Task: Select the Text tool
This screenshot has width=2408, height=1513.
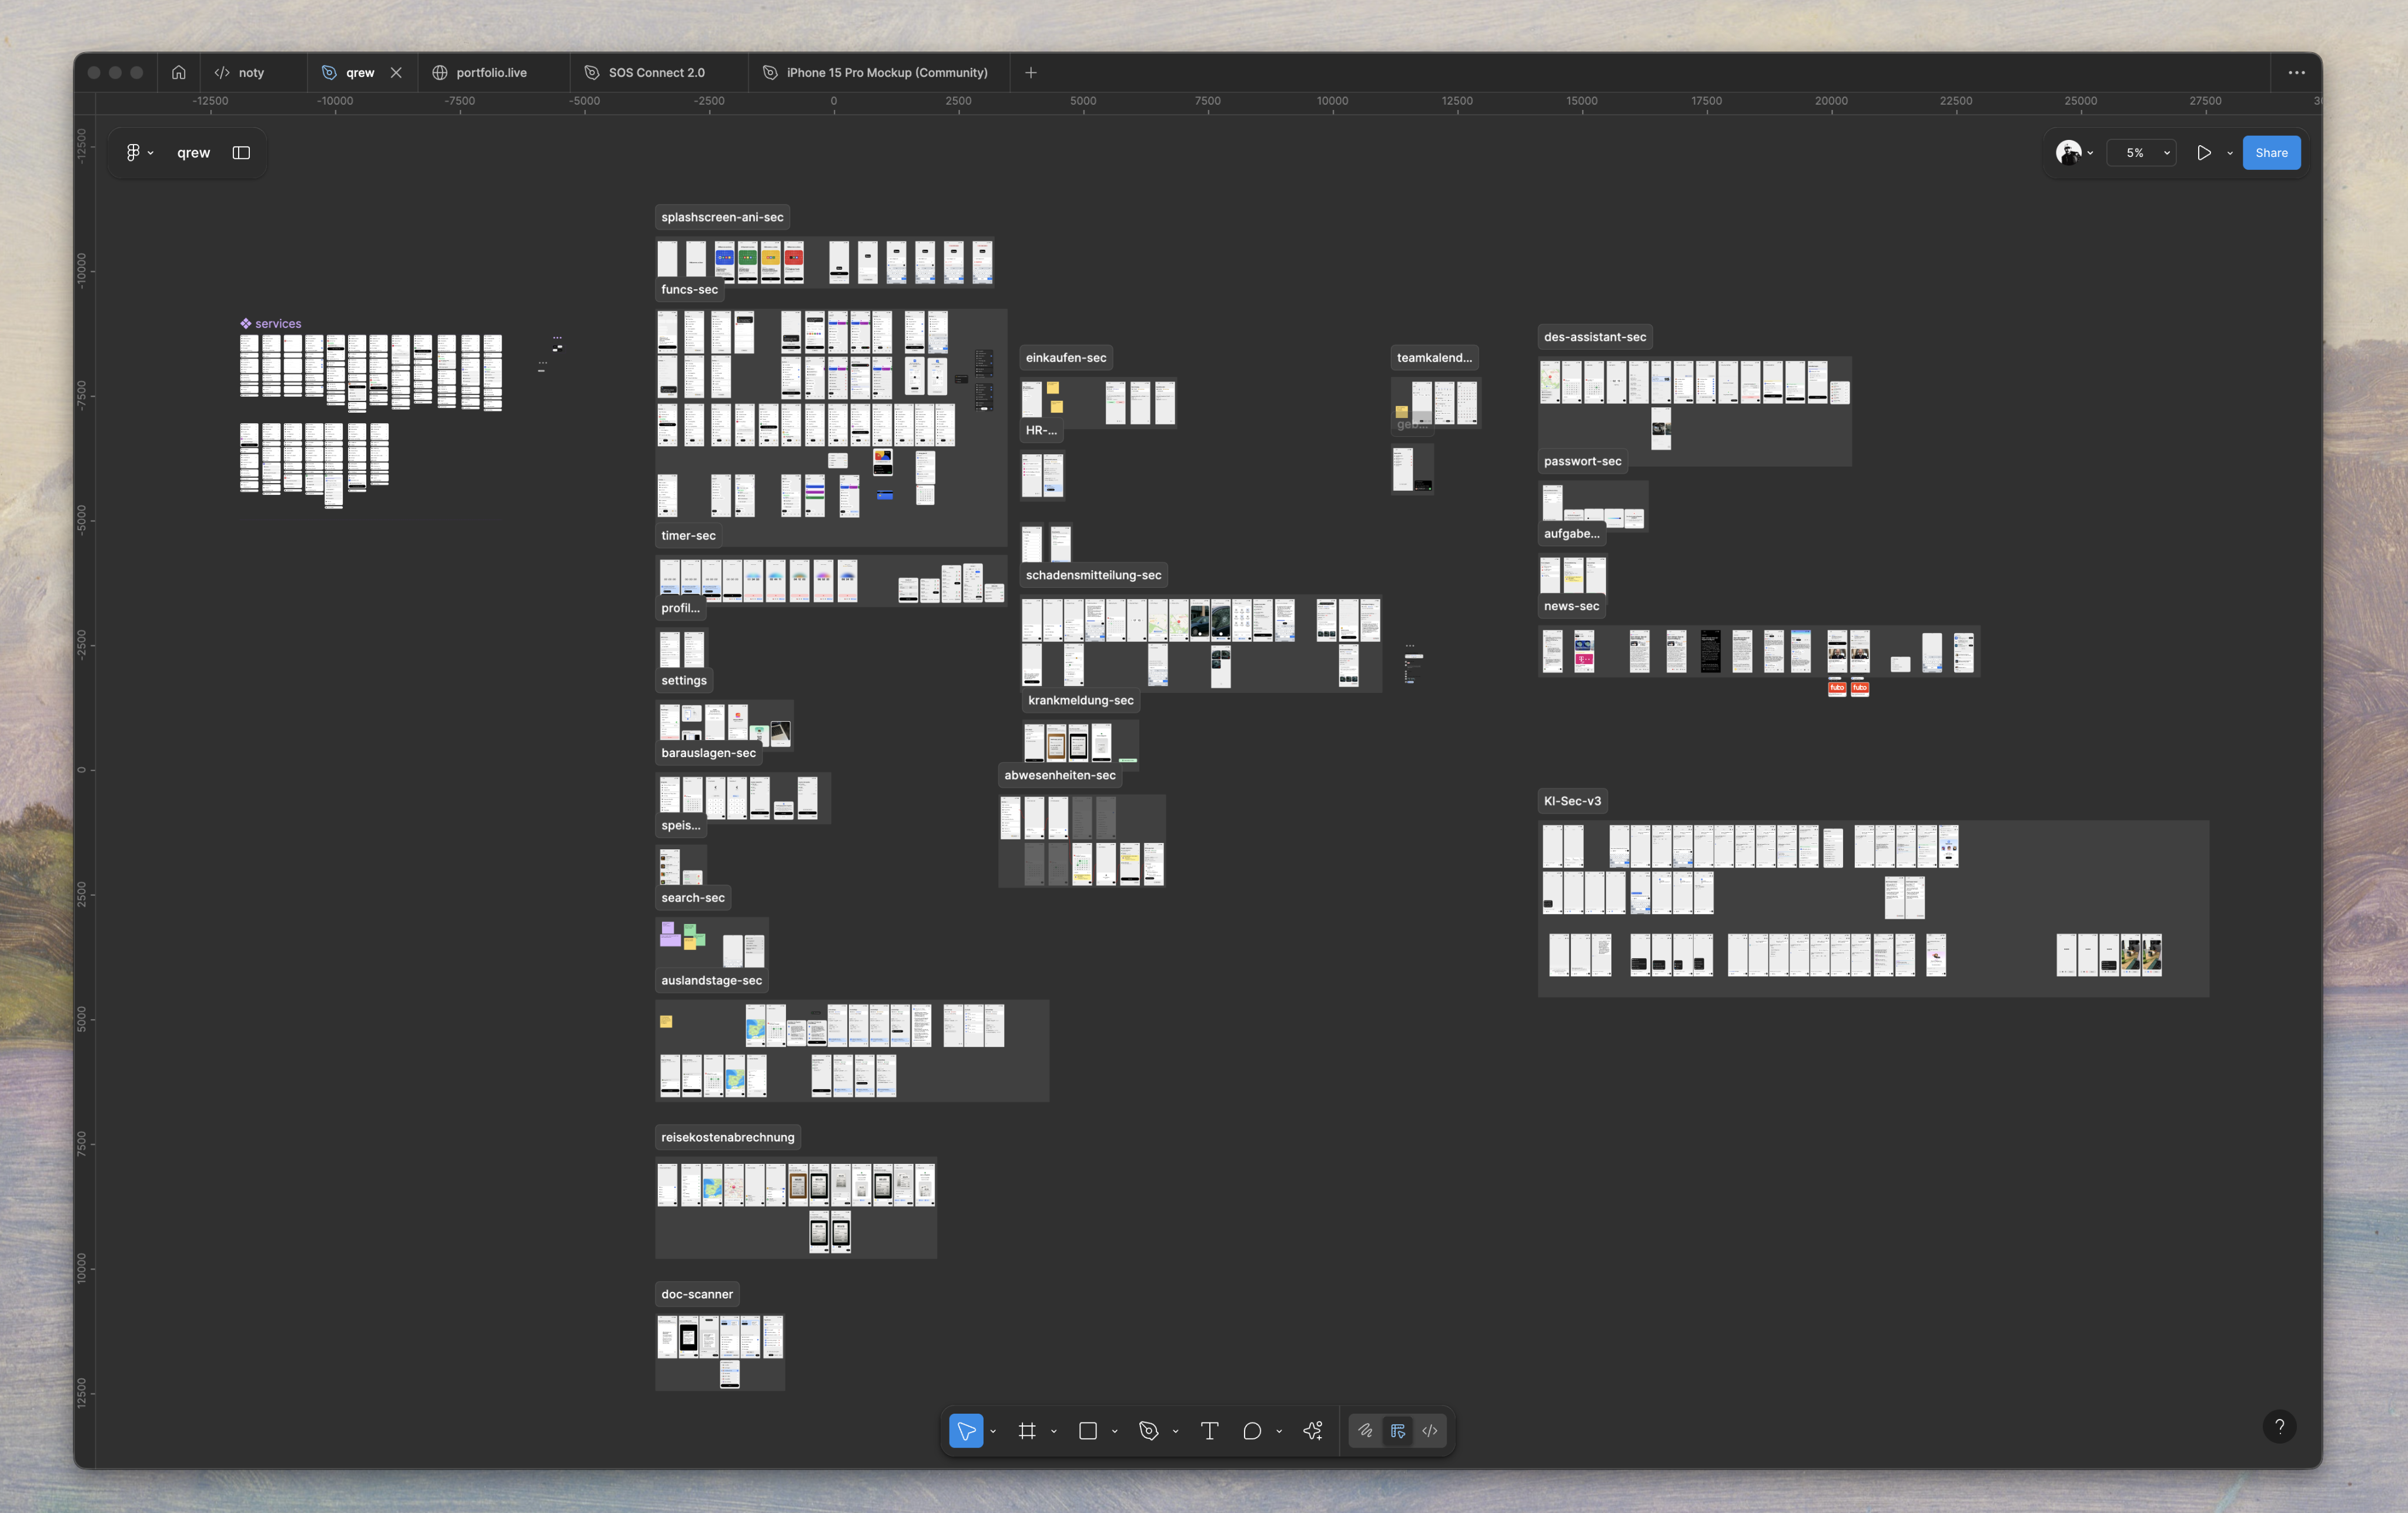Action: [x=1209, y=1431]
